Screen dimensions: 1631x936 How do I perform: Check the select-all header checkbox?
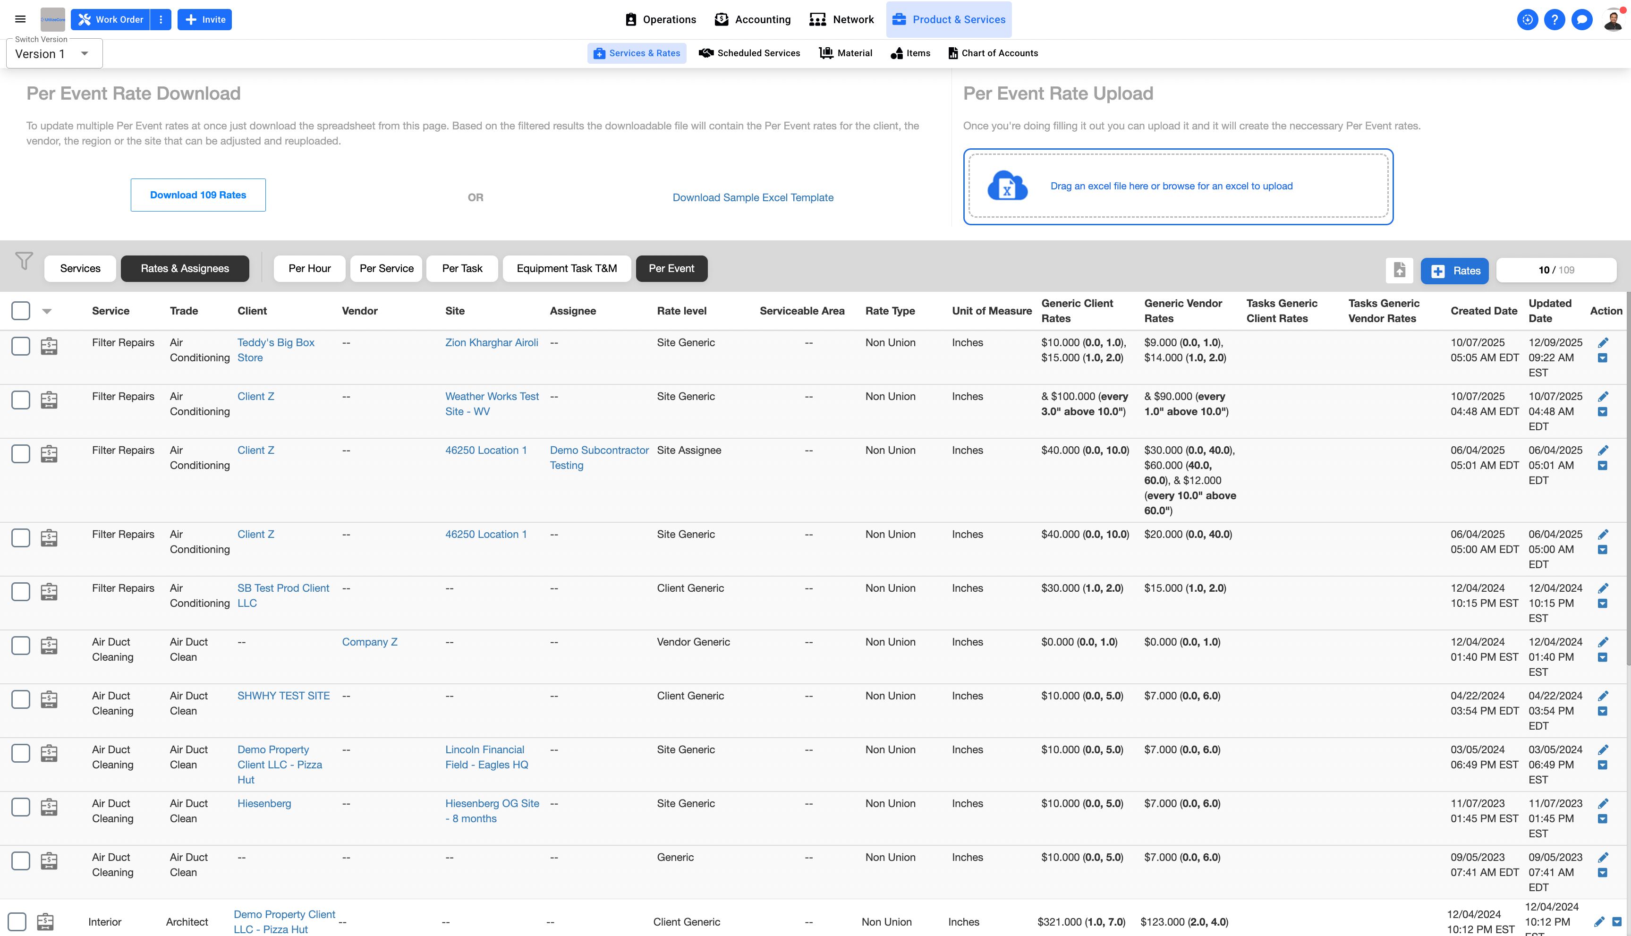21,310
